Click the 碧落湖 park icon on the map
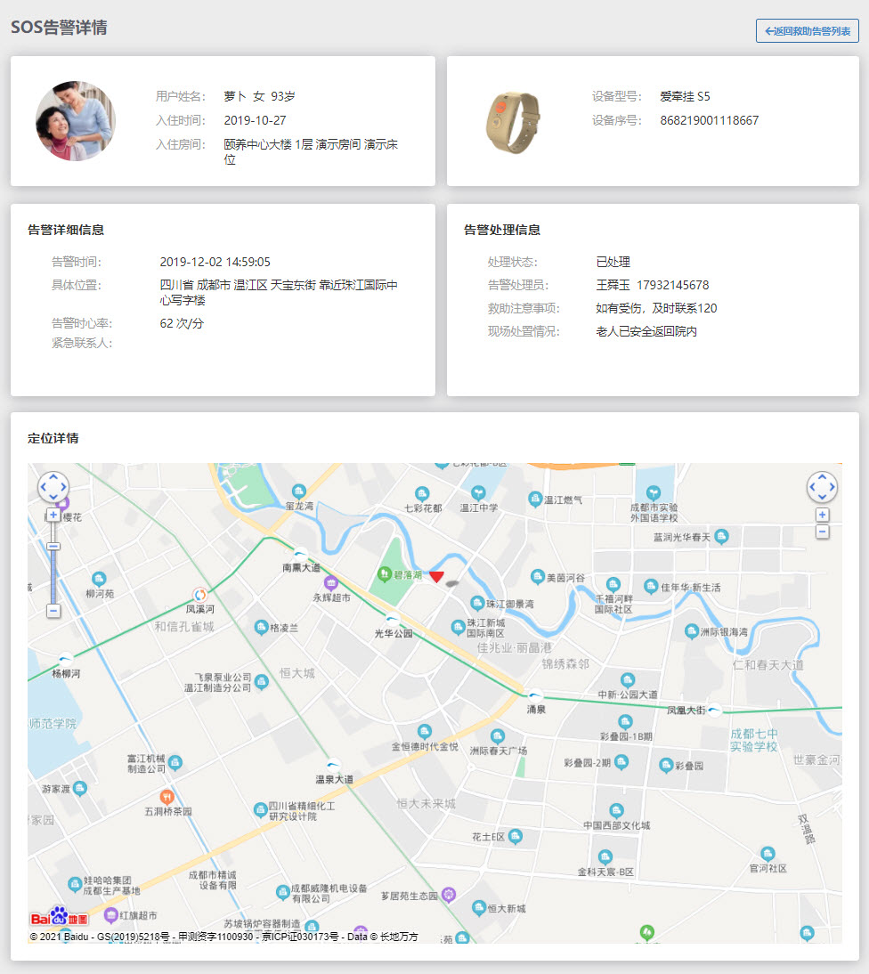This screenshot has height=974, width=869. 383,573
